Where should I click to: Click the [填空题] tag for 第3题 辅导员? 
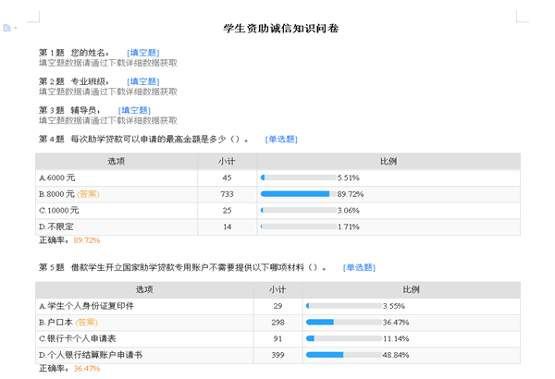(x=134, y=110)
